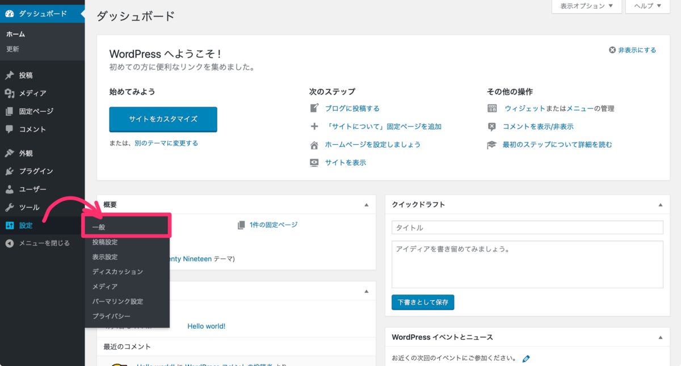Screen dimensions: 681x366
Task: Click the plus icon beside 「サイトについて」固定ページを追加
Action: [x=314, y=127]
